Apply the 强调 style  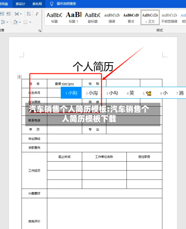[112, 18]
